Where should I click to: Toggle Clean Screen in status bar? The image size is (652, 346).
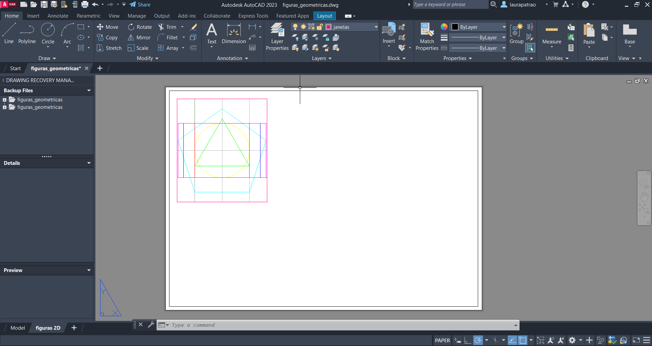636,340
